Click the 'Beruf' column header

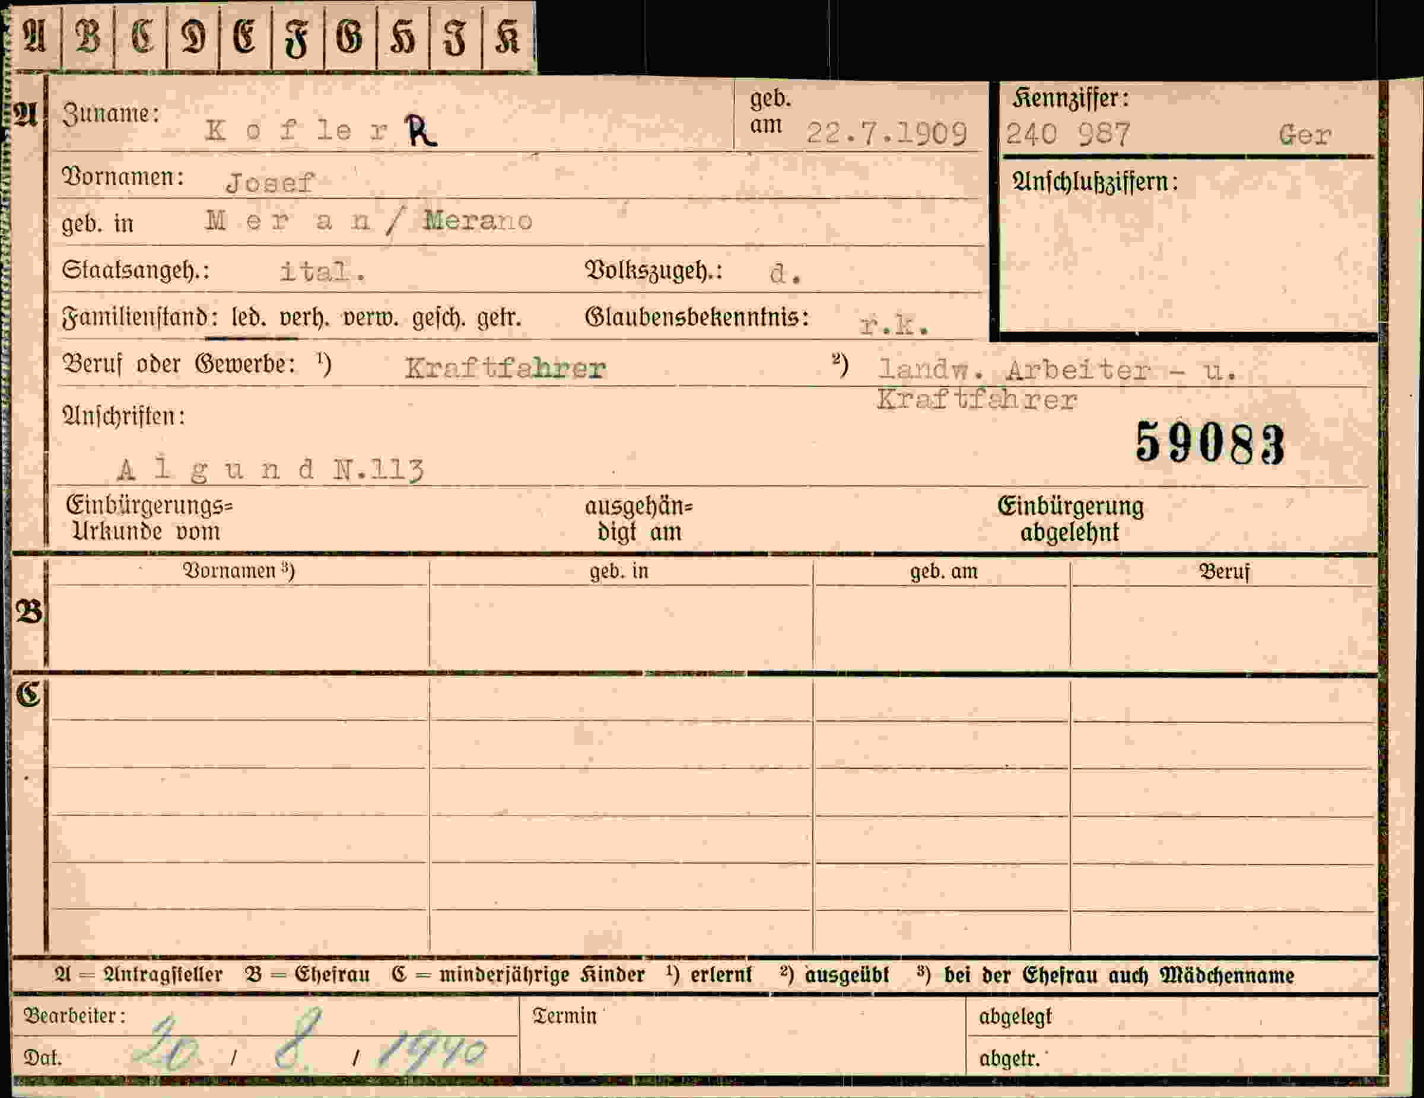(x=1224, y=572)
